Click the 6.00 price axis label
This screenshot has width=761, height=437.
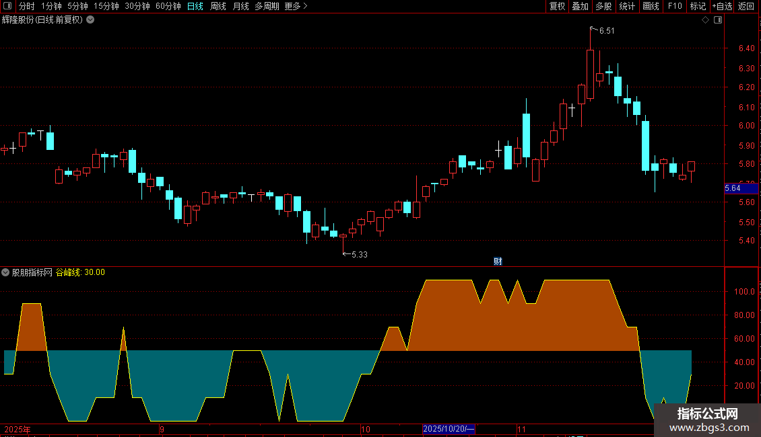point(746,126)
